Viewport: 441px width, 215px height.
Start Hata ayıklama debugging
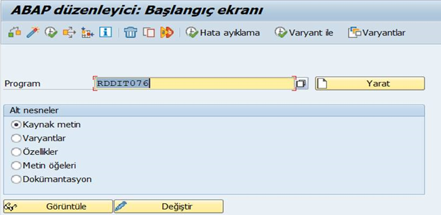(223, 33)
